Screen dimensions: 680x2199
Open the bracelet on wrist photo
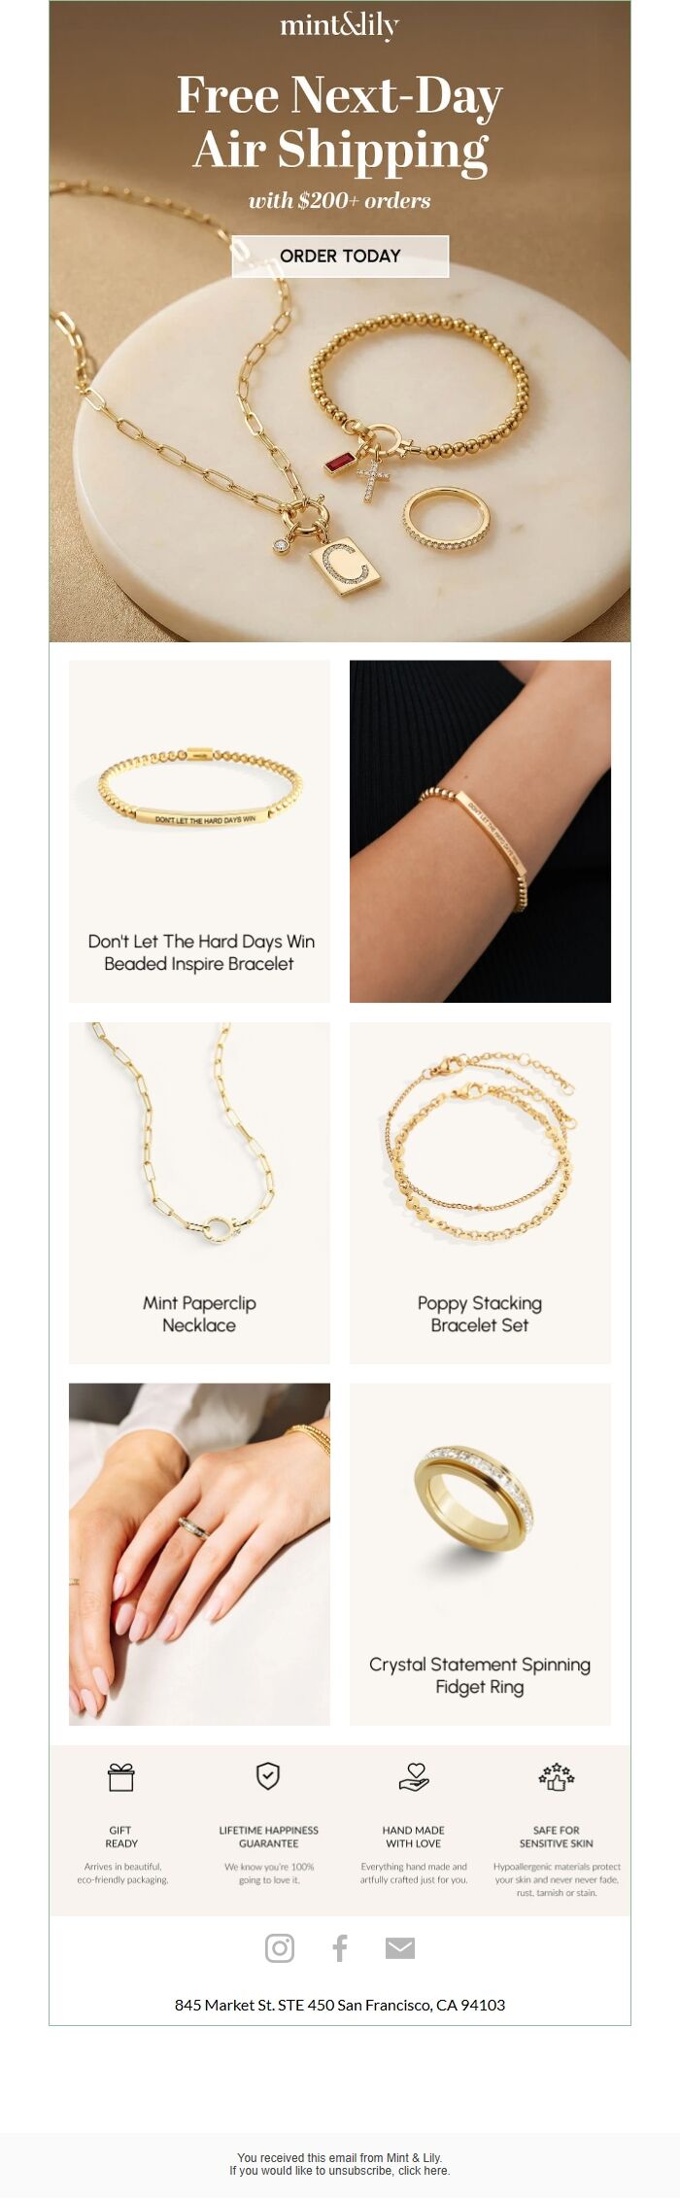pyautogui.click(x=480, y=831)
